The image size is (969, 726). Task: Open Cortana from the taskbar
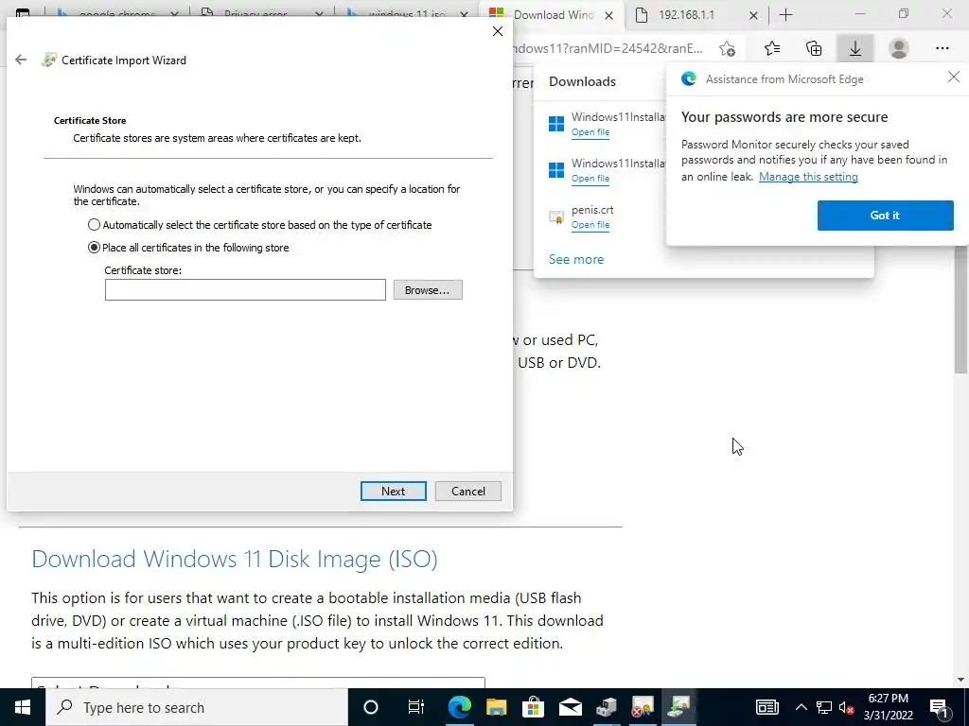371,707
